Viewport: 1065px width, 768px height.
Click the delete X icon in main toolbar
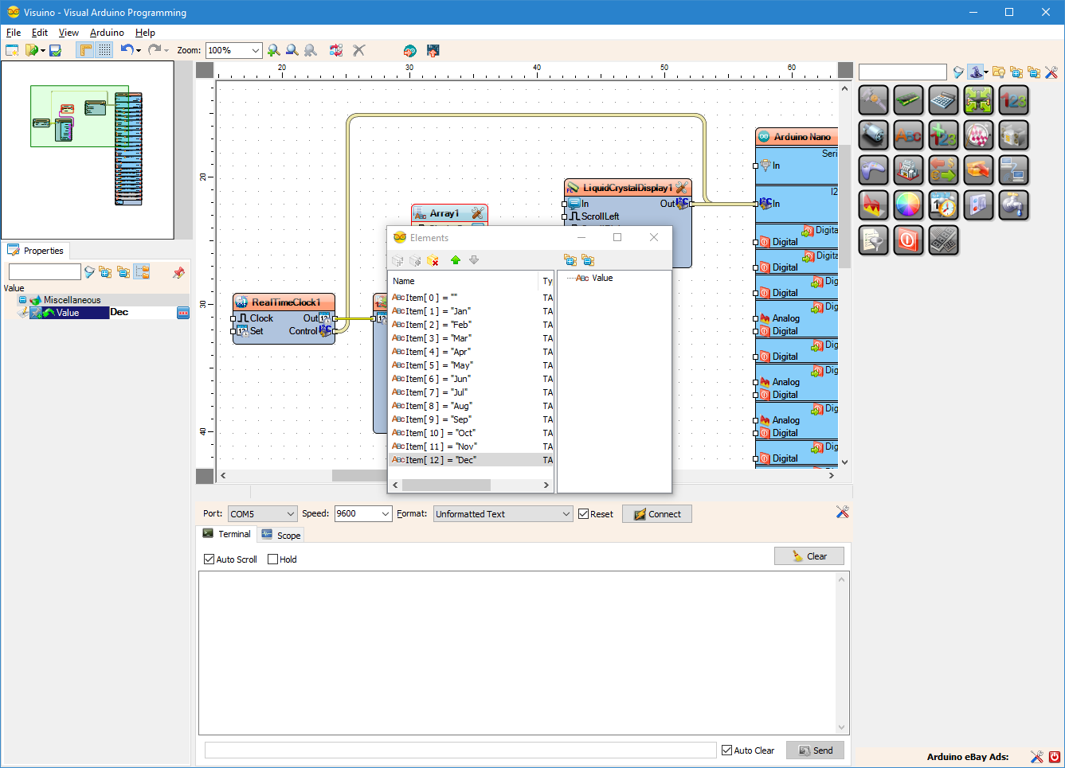tap(359, 50)
